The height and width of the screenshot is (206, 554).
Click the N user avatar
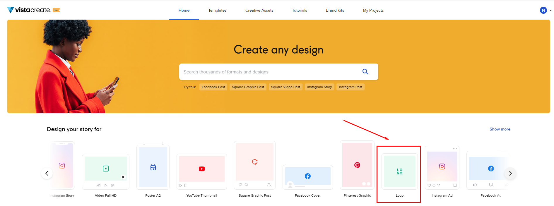tap(543, 10)
